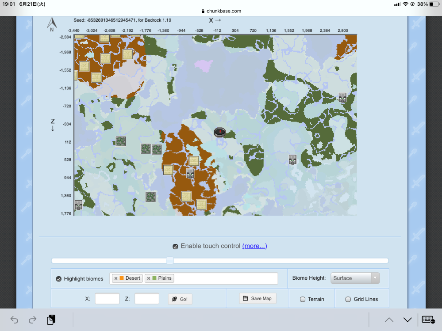Uncheck Enable touch control
The height and width of the screenshot is (331, 442).
[x=175, y=246]
